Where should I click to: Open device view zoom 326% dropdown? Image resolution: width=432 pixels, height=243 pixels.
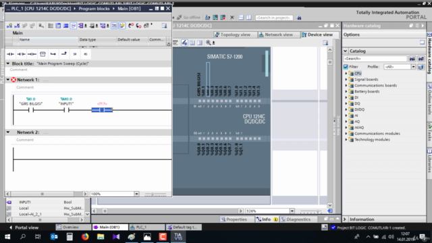tap(292, 211)
